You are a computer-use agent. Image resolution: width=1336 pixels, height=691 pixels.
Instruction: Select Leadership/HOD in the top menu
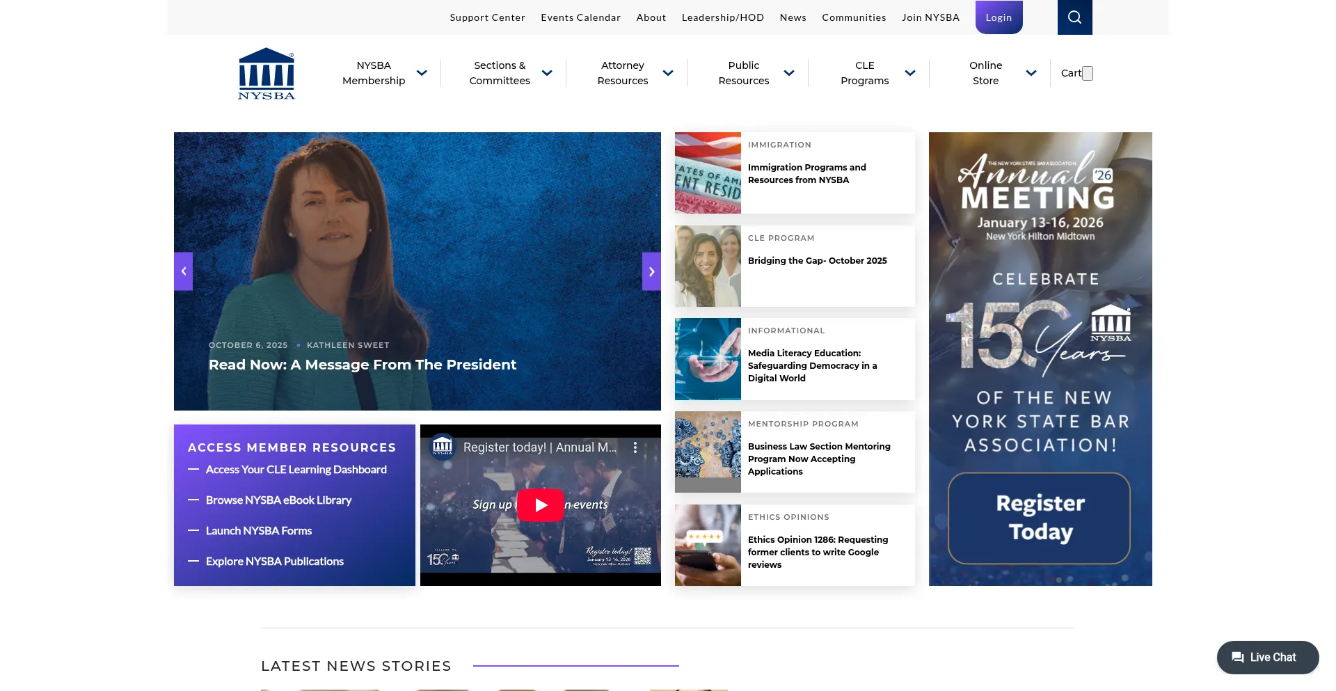tap(722, 17)
